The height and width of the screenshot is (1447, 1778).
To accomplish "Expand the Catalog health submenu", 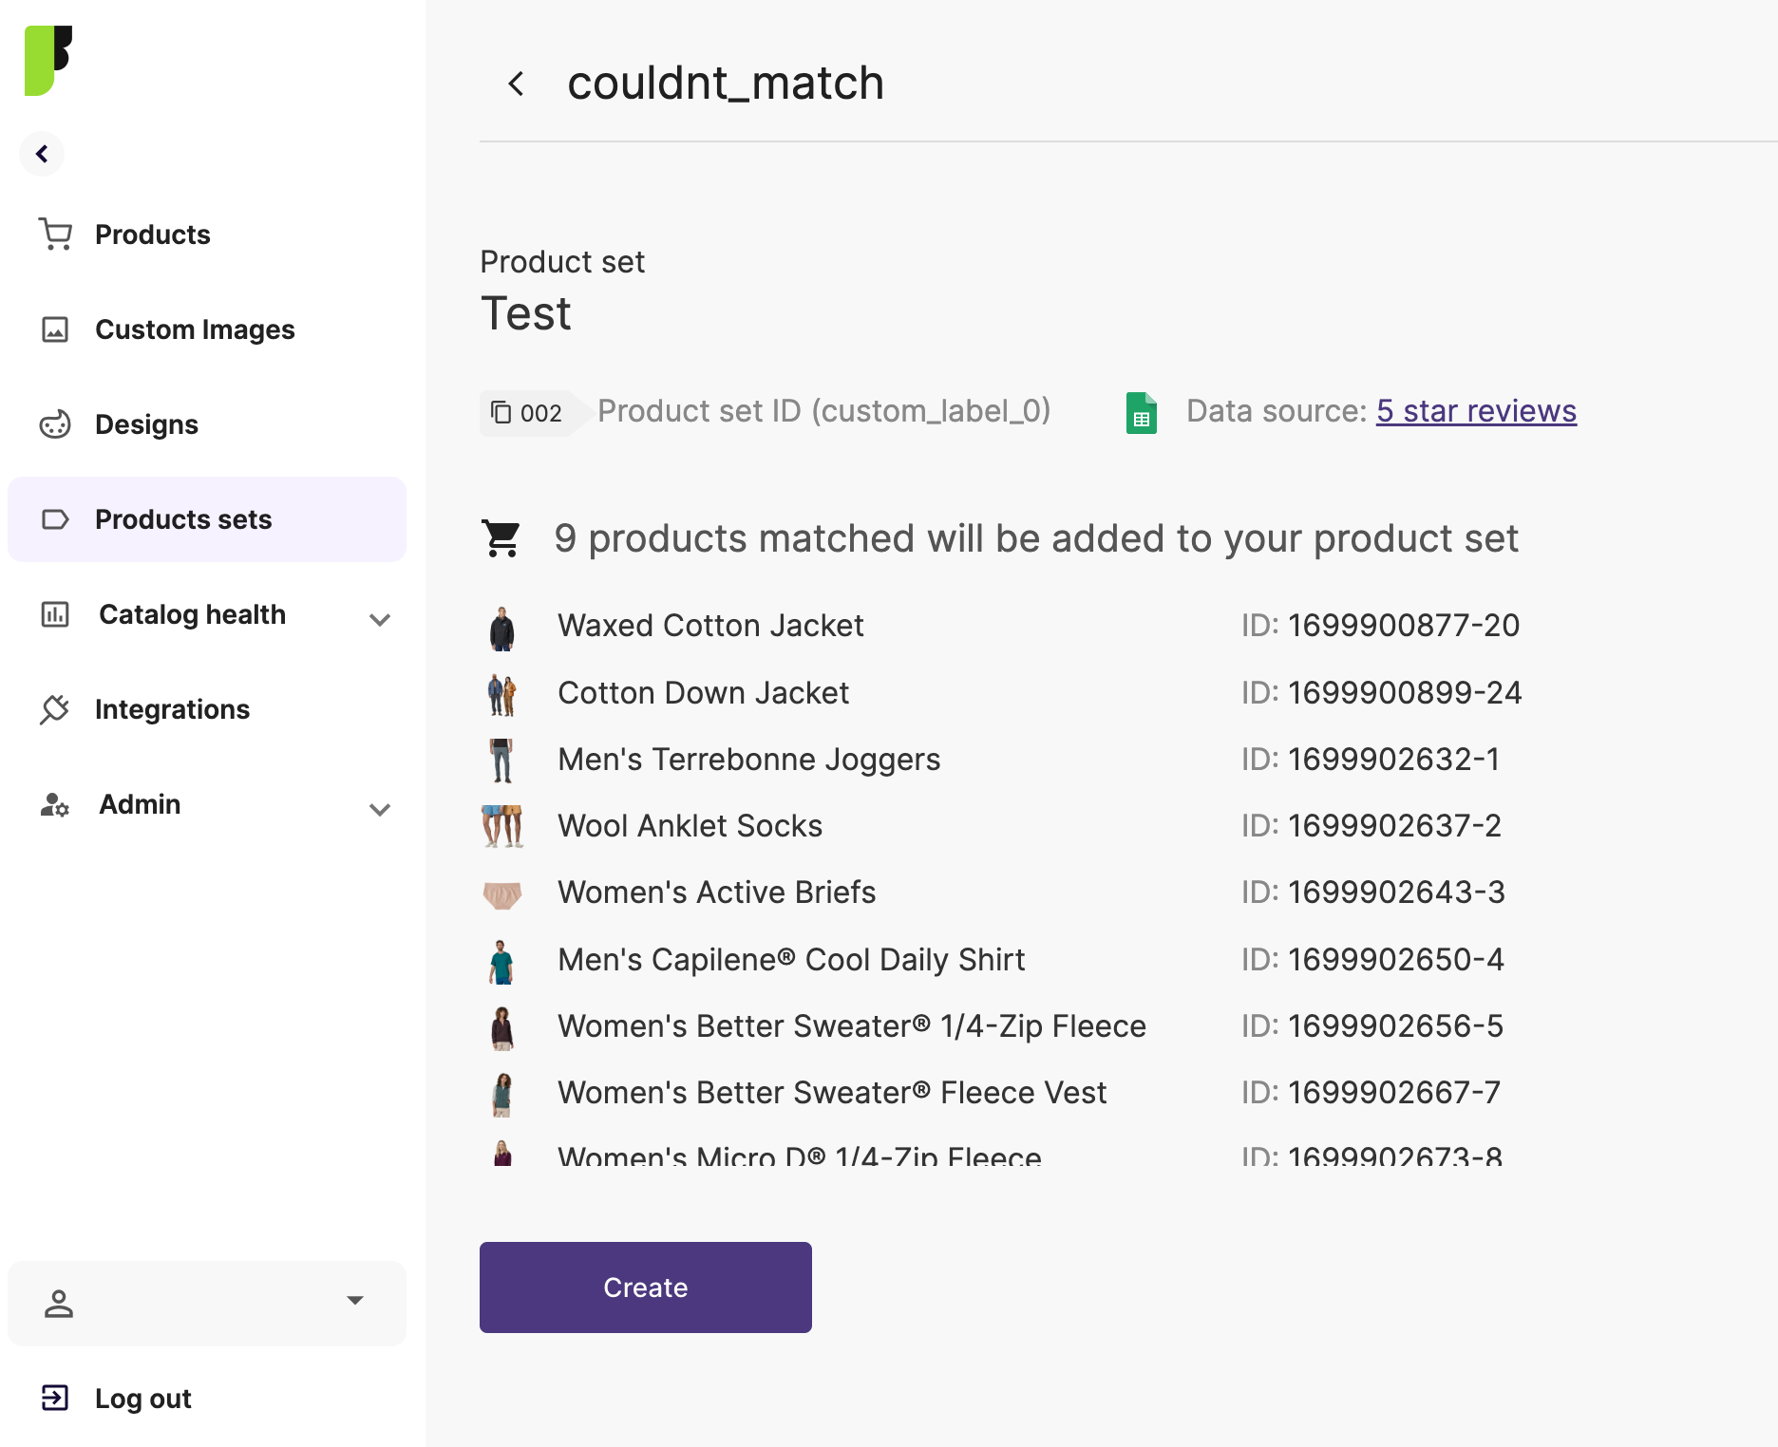I will (380, 619).
